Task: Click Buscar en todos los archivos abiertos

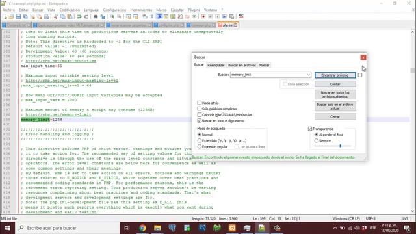Action: click(335, 94)
